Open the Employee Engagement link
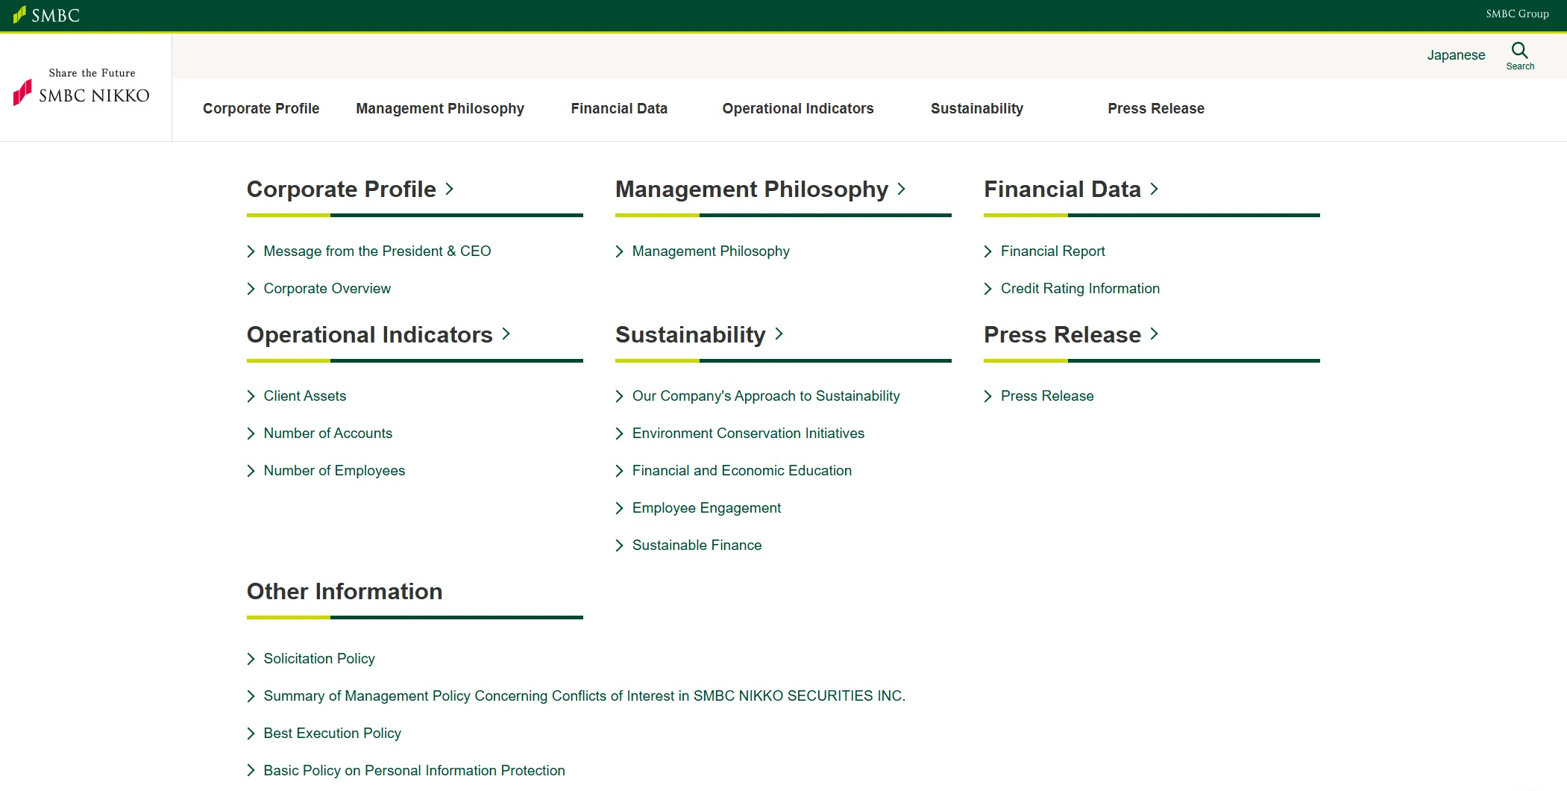The image size is (1567, 791). pos(706,508)
